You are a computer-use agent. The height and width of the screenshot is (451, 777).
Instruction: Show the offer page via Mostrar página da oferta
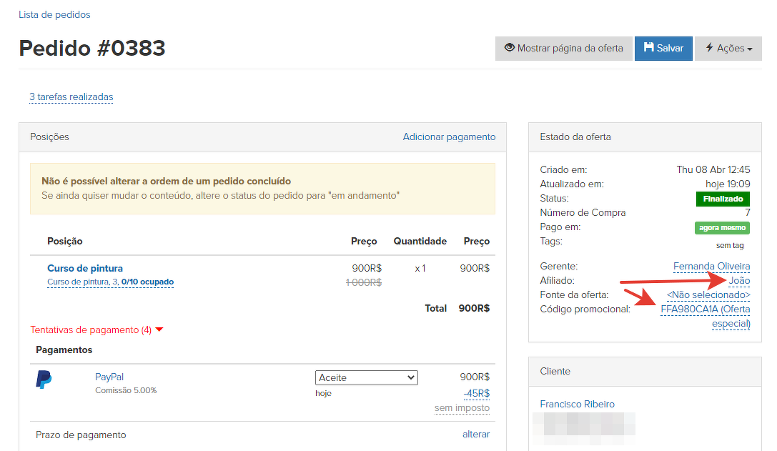point(563,49)
